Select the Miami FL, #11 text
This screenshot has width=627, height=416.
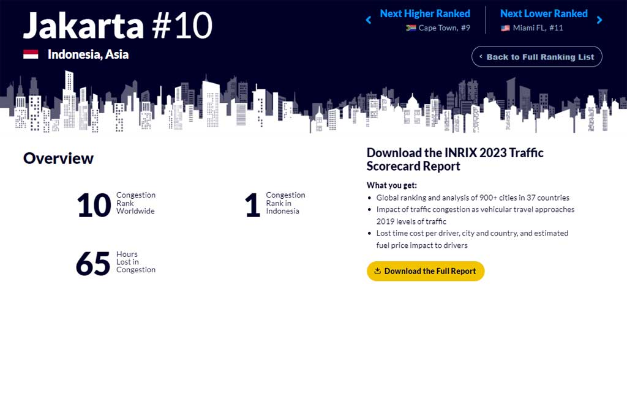pos(538,28)
